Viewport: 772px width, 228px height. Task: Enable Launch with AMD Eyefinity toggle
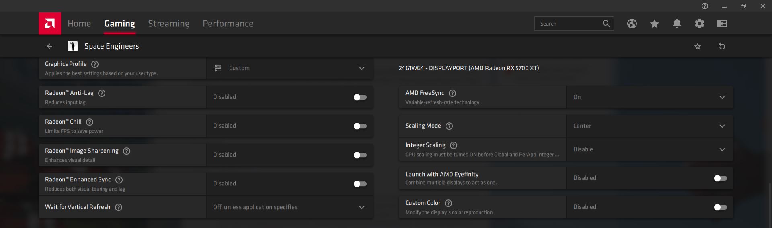tap(720, 178)
